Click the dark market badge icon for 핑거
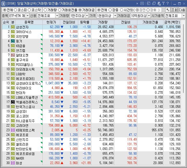Image resolution: width=187 pixels, height=168 pixels. pos(13,41)
